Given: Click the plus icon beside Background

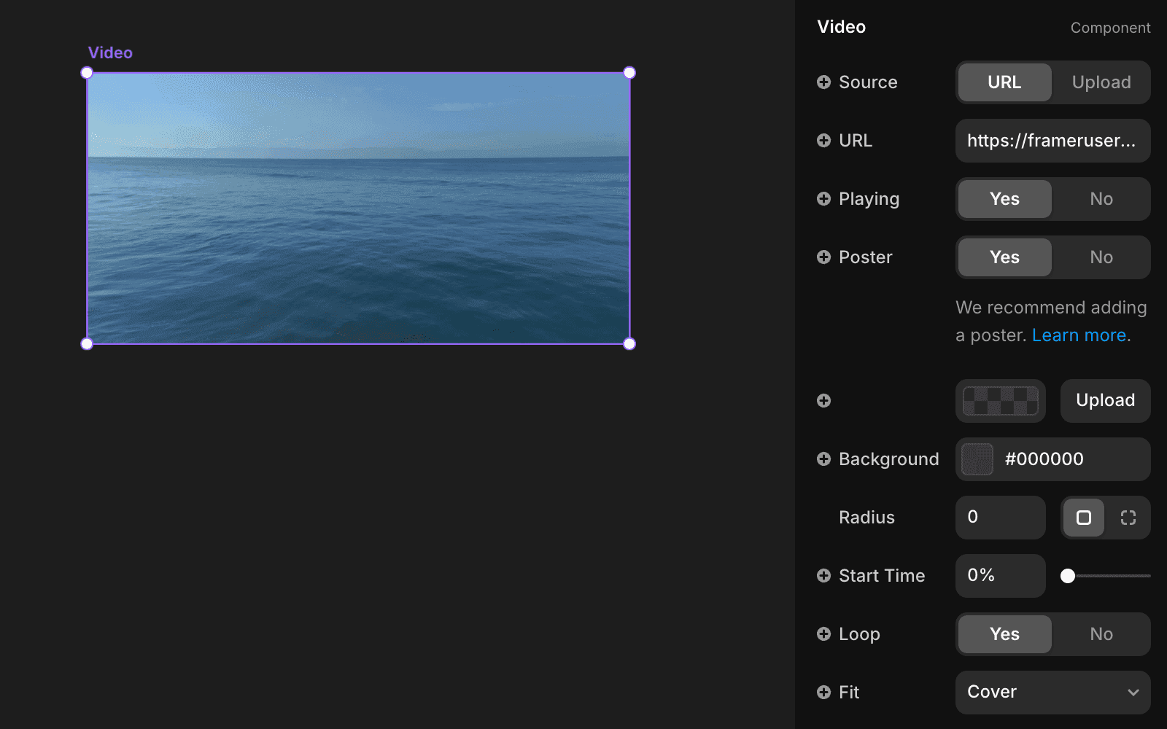Looking at the screenshot, I should tap(823, 459).
